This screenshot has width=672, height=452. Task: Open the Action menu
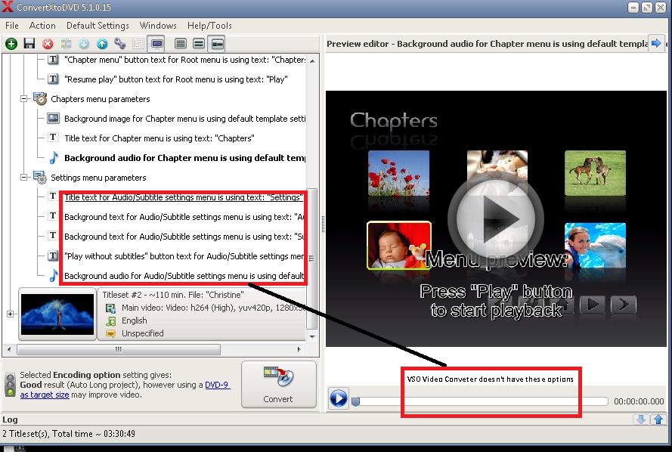(x=42, y=26)
